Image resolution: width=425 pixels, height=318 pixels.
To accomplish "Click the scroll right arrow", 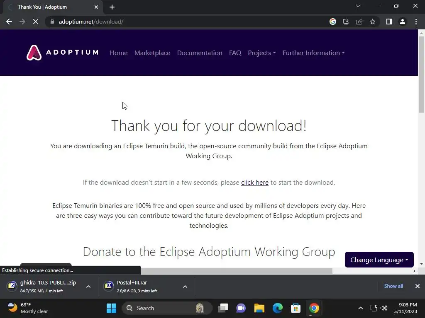I will point(415,271).
